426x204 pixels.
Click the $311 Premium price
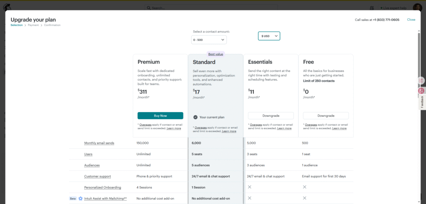(x=142, y=92)
